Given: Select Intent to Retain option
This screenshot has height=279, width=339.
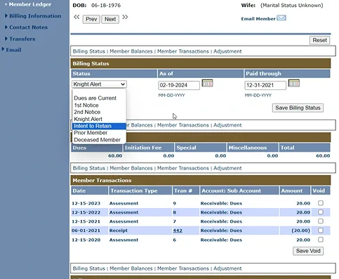Looking at the screenshot, I should pyautogui.click(x=99, y=126).
